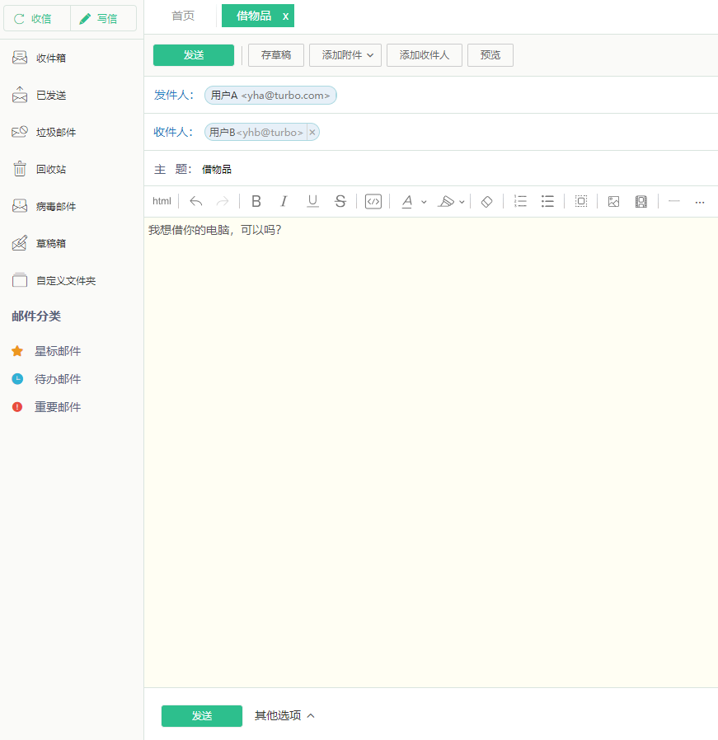Screen dimensions: 718x740
Task: Click 写信 compose mail button
Action: pyautogui.click(x=103, y=18)
